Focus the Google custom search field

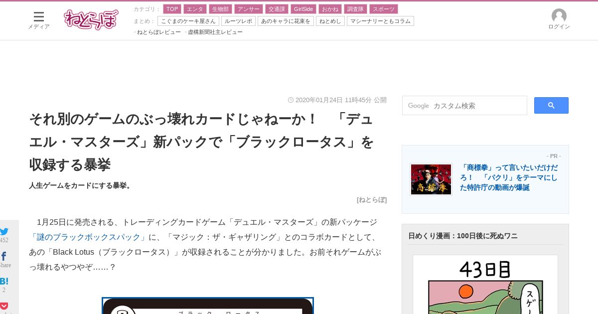tap(464, 106)
